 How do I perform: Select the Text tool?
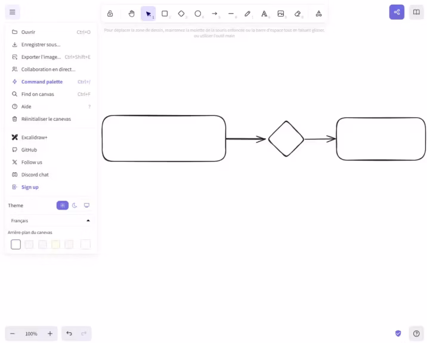(264, 13)
